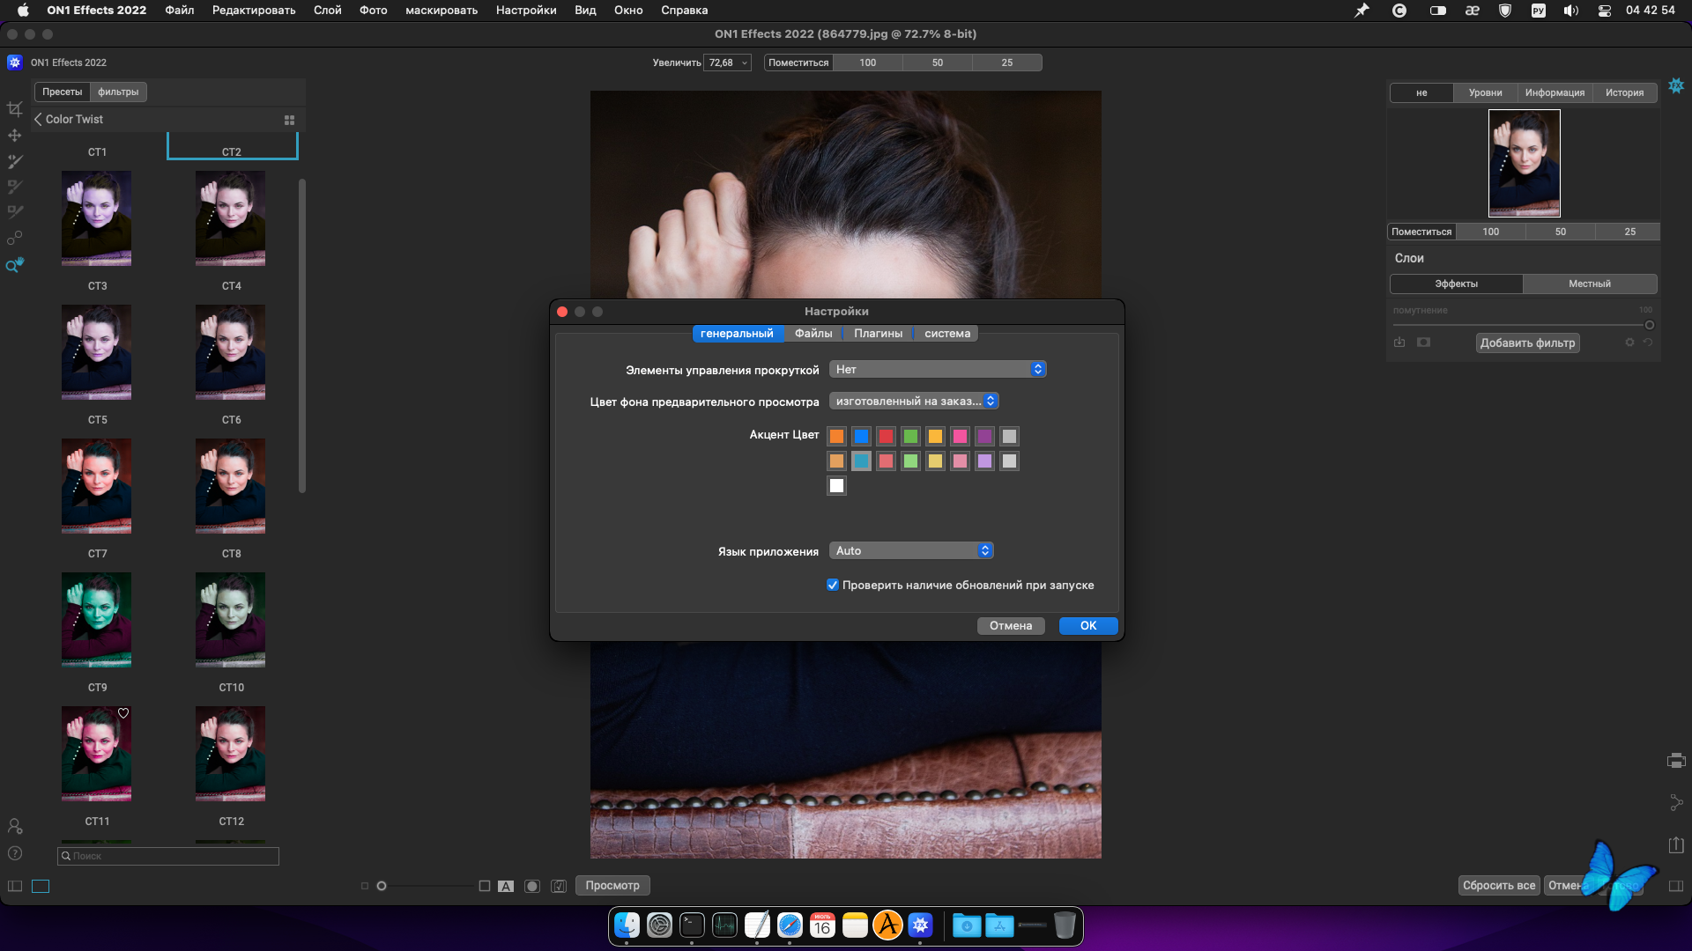This screenshot has width=1692, height=951.
Task: Switch to Местный layers tab
Action: click(1590, 284)
